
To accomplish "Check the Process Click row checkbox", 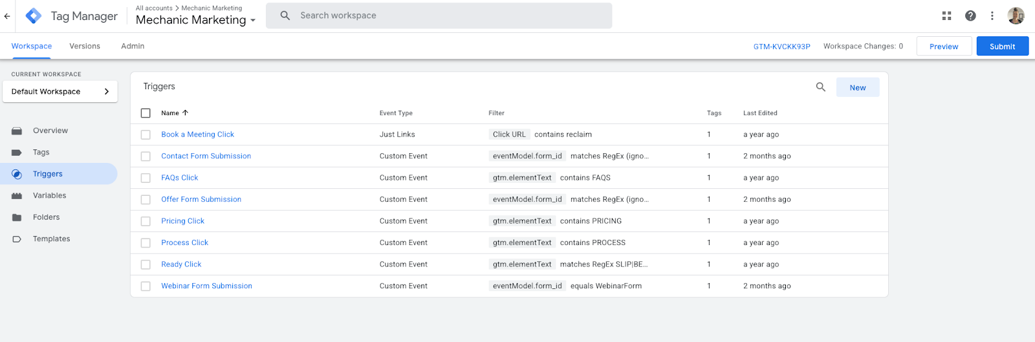I will pos(146,243).
